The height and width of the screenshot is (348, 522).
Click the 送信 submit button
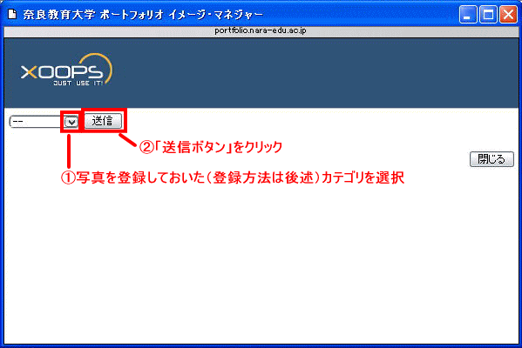coord(103,121)
